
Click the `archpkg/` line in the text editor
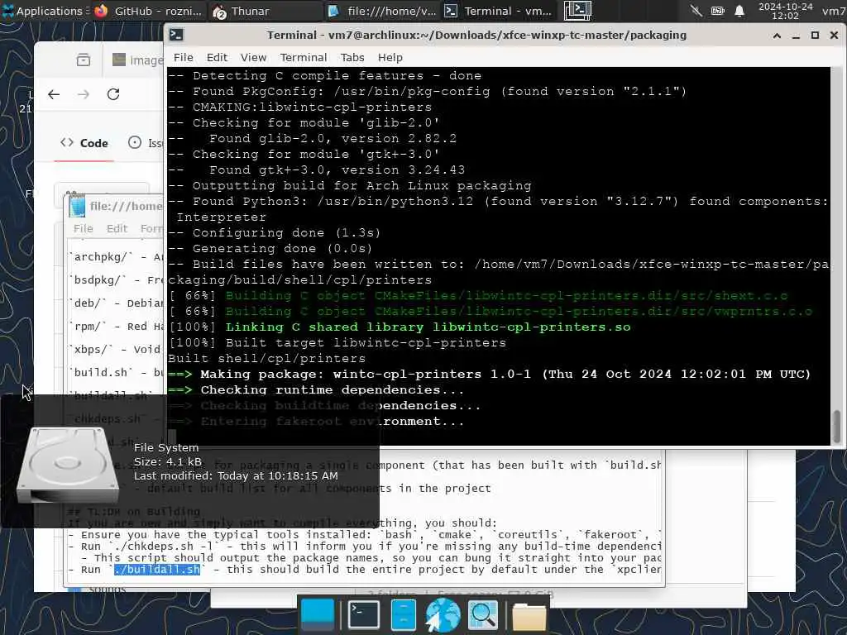click(x=116, y=257)
